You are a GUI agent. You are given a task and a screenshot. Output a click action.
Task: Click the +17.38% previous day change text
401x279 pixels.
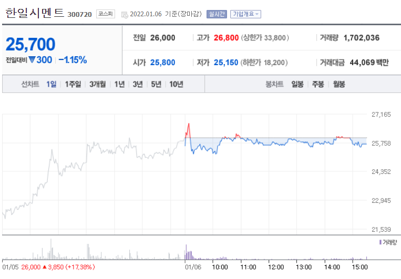tap(80, 267)
